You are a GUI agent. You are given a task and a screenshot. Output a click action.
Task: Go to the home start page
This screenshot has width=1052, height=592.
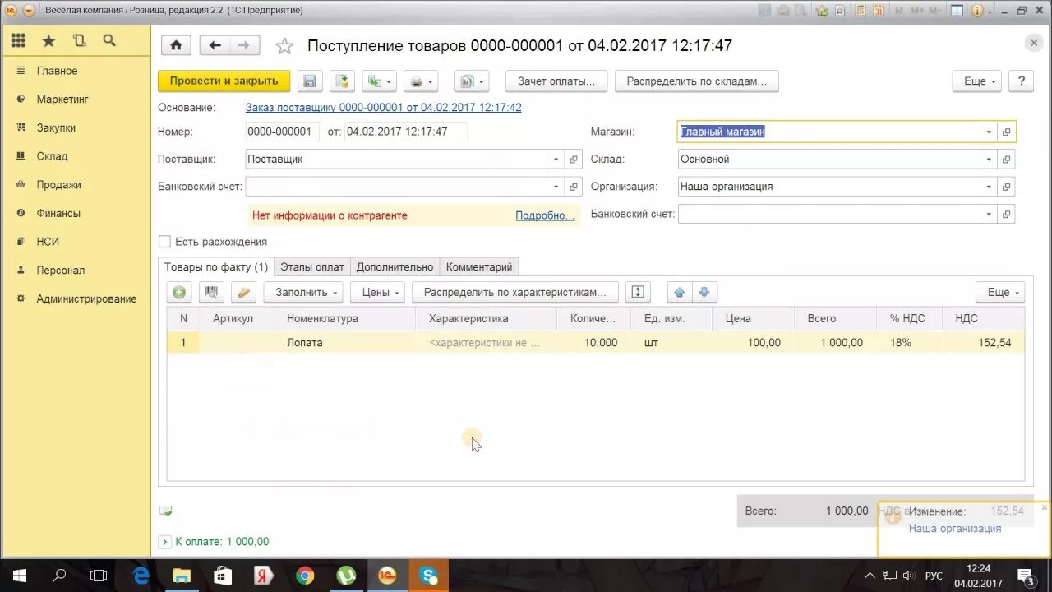point(176,45)
